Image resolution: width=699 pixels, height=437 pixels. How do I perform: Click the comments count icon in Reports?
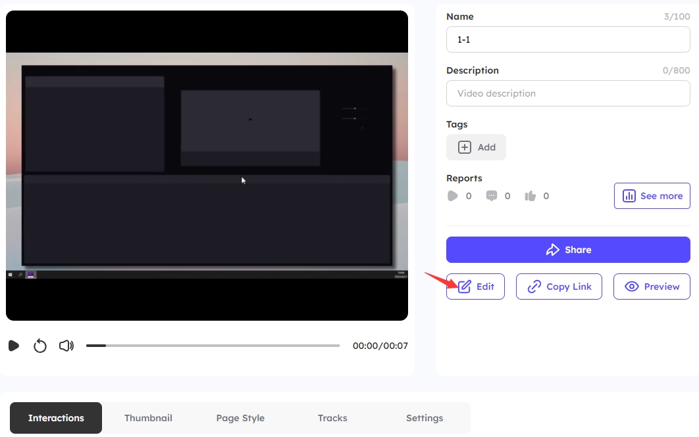click(x=491, y=196)
